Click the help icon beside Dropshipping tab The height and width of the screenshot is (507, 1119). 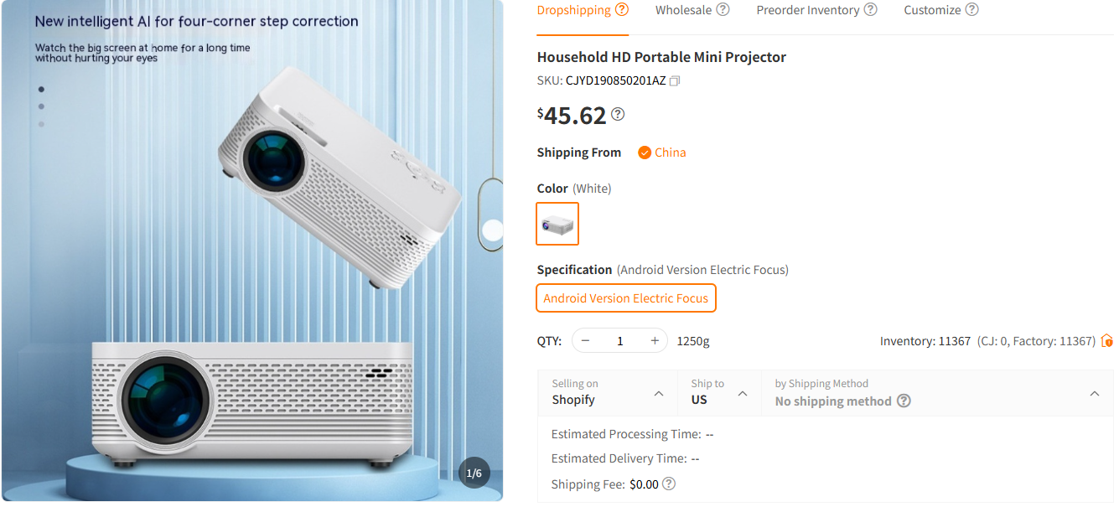tap(621, 8)
